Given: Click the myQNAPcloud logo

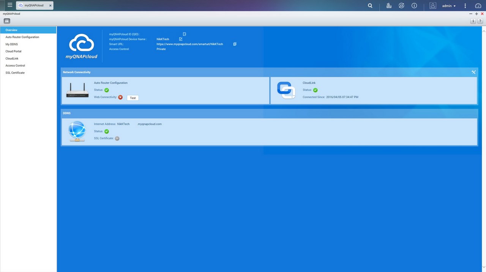Looking at the screenshot, I should click(x=81, y=46).
